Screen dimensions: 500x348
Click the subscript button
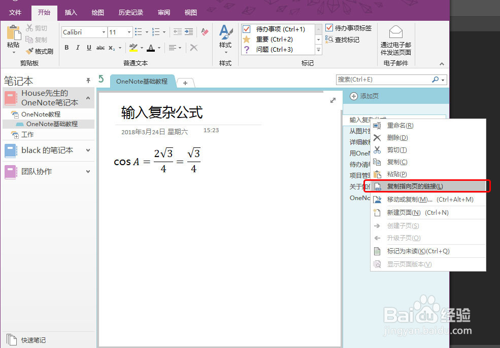111,48
